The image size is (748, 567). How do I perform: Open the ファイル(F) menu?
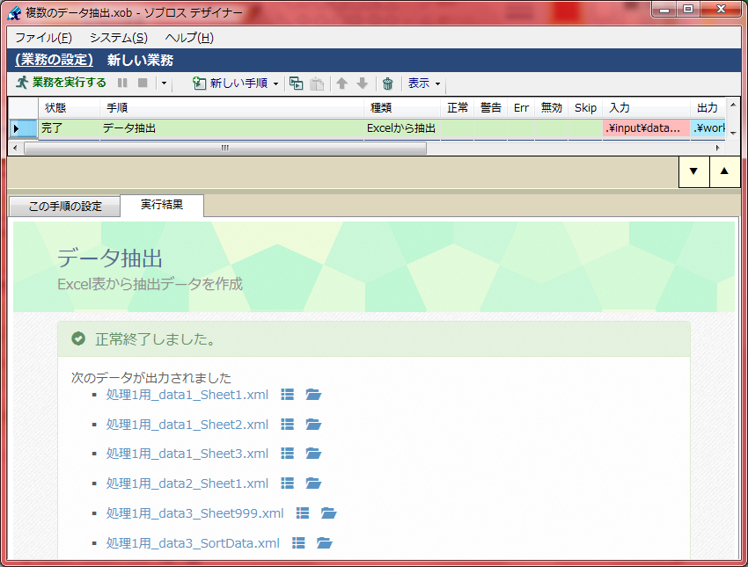[x=43, y=38]
